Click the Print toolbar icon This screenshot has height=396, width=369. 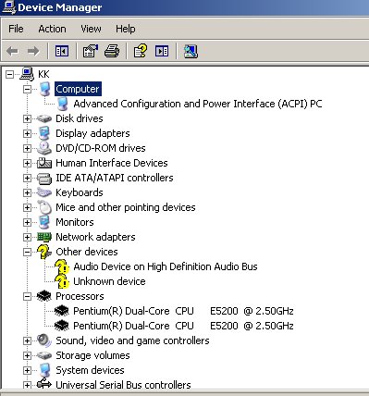coord(112,51)
